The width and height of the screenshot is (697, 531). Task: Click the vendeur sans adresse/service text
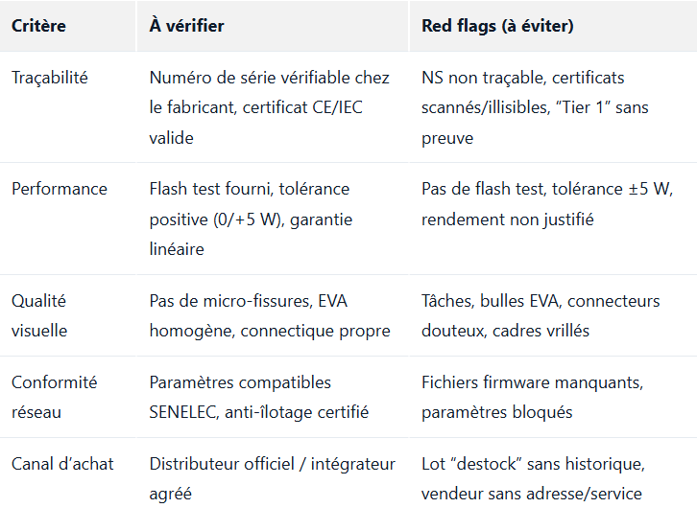[x=531, y=494]
